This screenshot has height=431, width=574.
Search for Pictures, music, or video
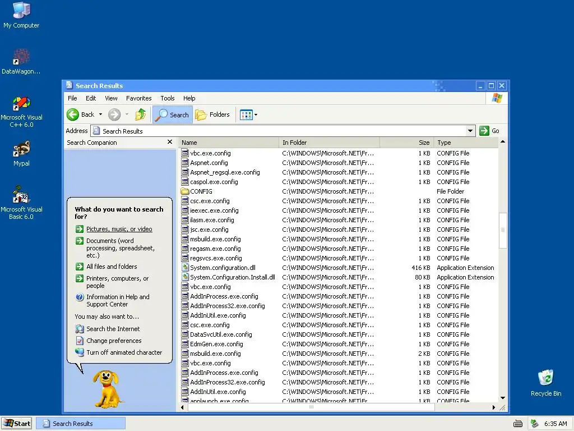(119, 229)
